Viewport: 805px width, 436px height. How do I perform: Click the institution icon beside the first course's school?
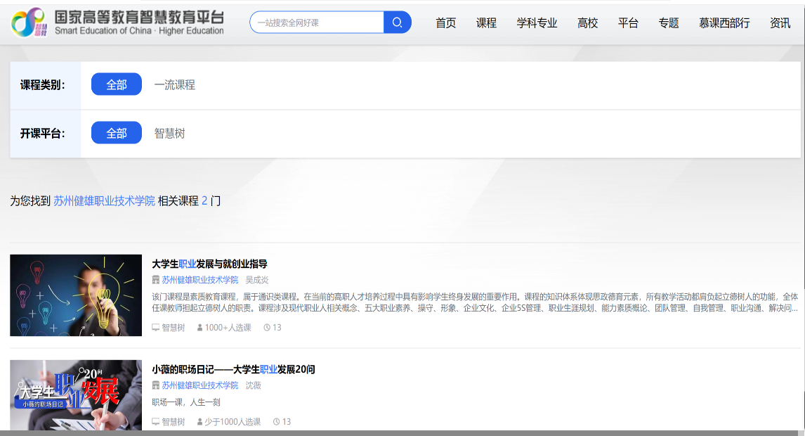(156, 280)
